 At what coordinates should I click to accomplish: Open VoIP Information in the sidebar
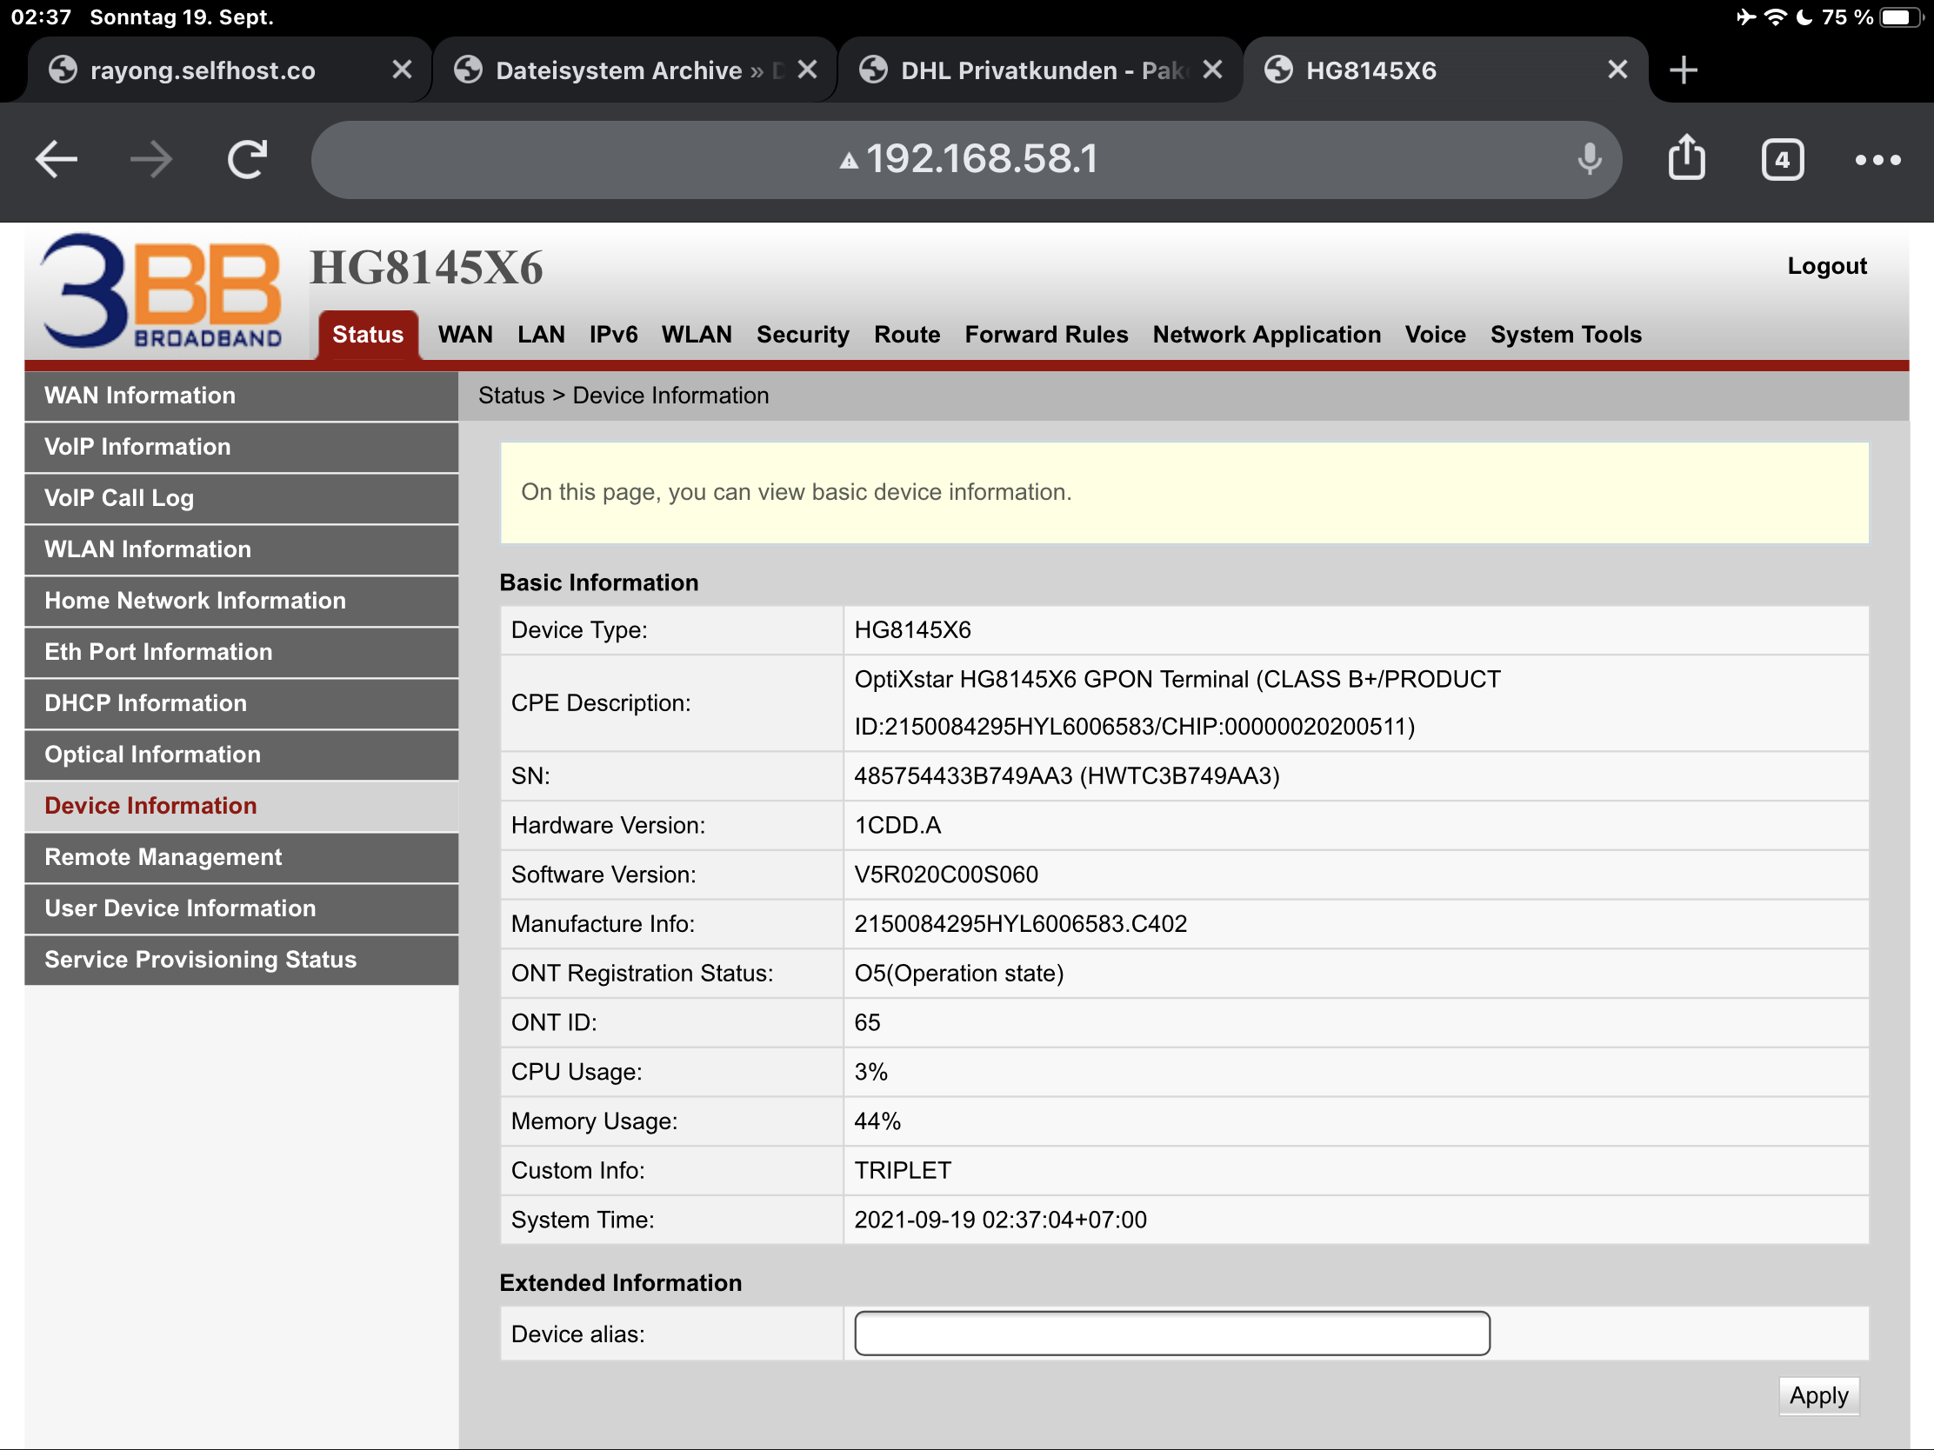tap(241, 447)
